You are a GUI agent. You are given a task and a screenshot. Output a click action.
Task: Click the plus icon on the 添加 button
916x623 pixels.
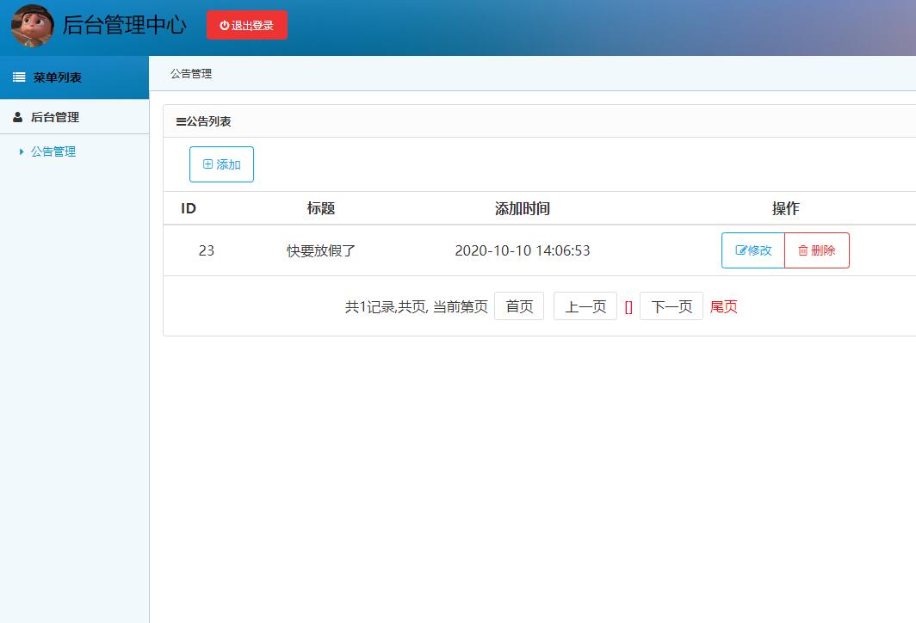pos(209,163)
